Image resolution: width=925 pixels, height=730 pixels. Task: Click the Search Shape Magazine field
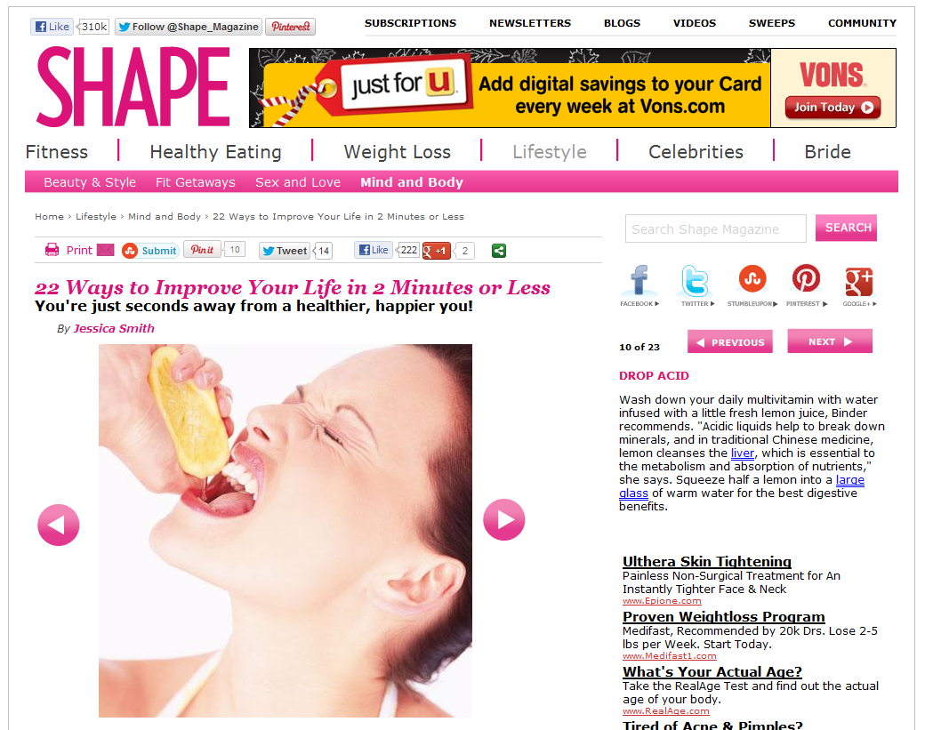[716, 229]
